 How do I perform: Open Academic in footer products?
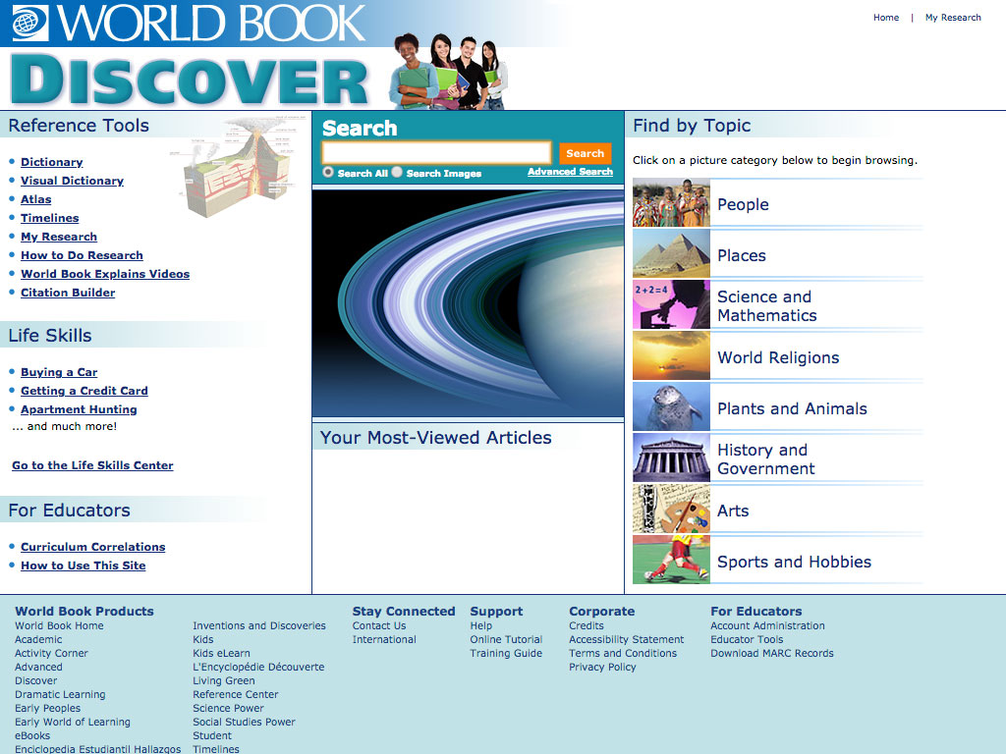coord(38,639)
